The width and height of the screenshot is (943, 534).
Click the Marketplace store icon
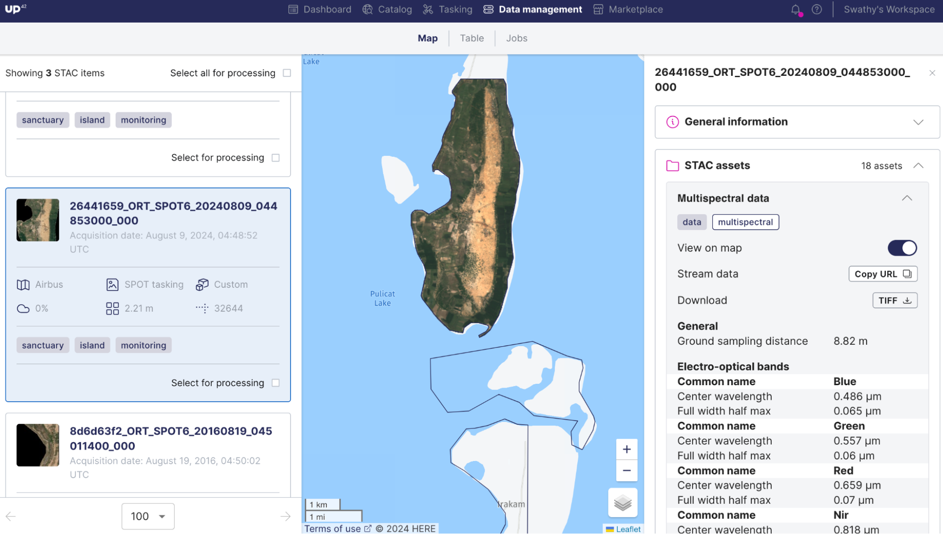pyautogui.click(x=598, y=9)
